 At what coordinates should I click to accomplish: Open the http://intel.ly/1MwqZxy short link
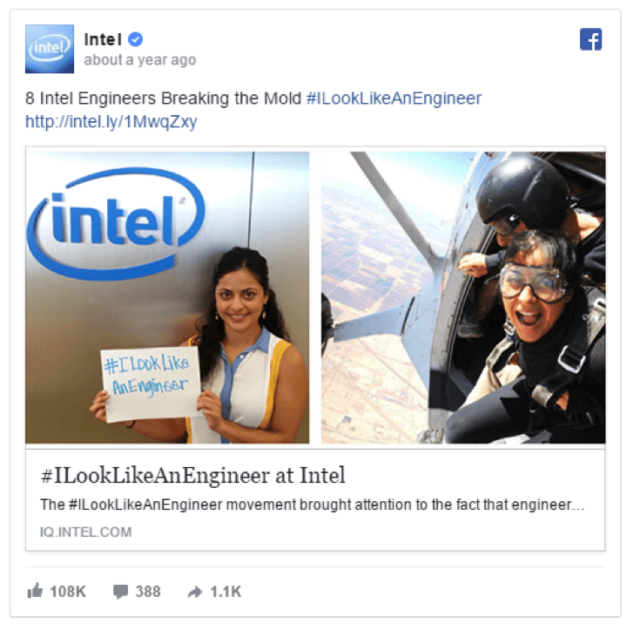111,122
